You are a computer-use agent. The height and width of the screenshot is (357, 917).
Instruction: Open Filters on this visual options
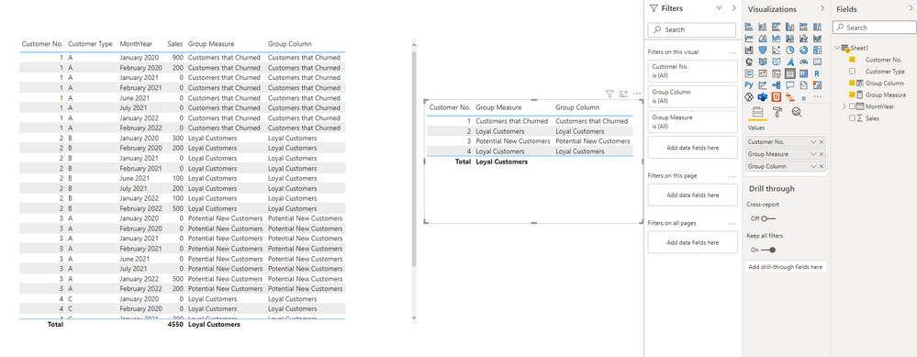pos(732,52)
